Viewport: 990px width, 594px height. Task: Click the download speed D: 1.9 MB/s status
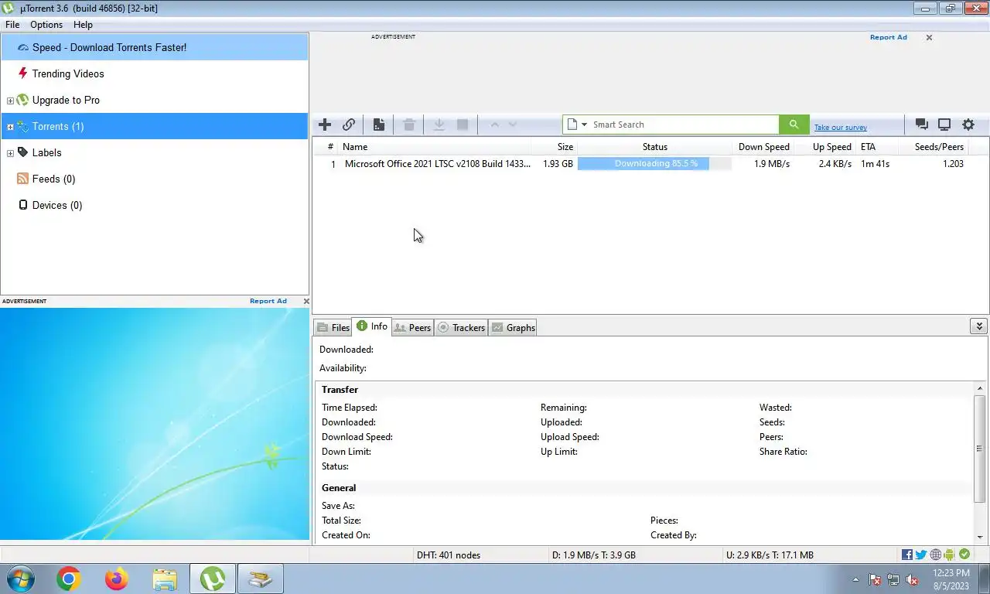coord(594,555)
